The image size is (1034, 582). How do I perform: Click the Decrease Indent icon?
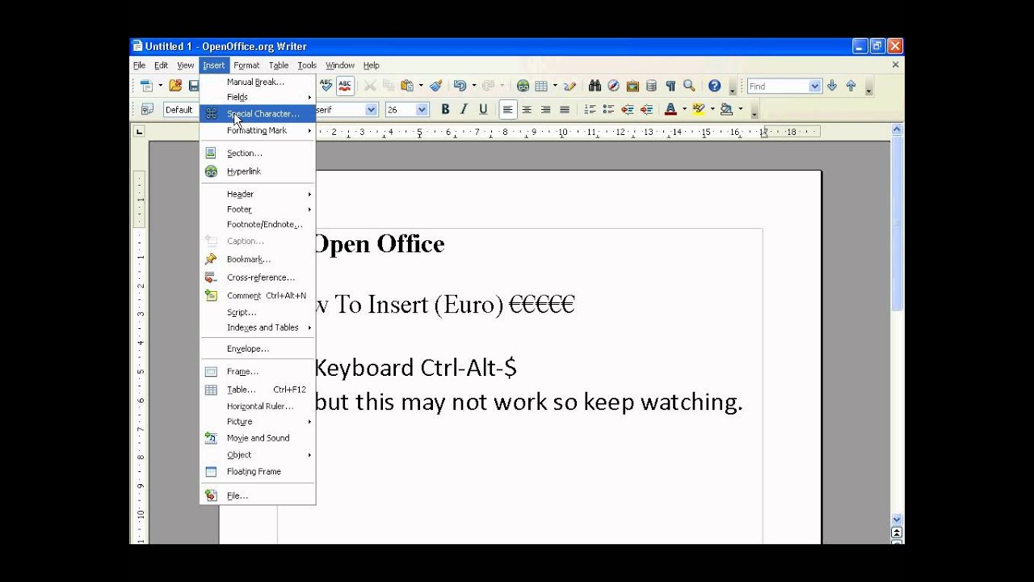coord(628,109)
